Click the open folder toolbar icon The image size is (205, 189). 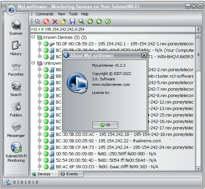[x=64, y=21]
